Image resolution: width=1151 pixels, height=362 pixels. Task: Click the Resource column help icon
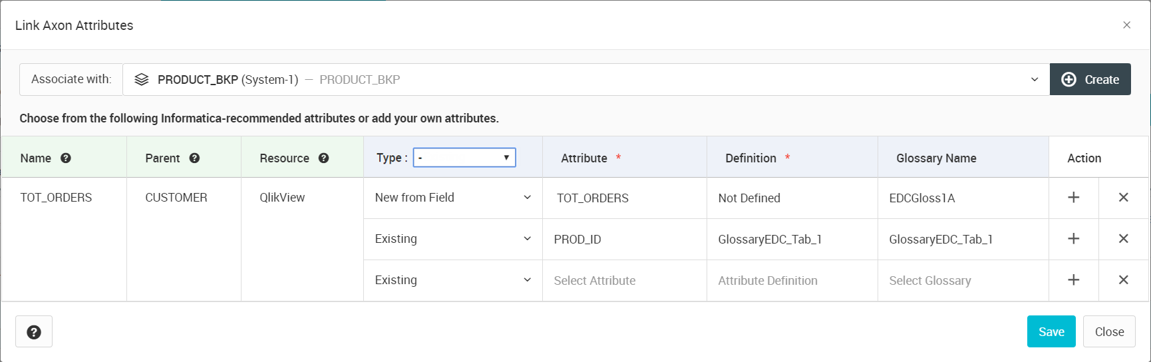pyautogui.click(x=324, y=158)
